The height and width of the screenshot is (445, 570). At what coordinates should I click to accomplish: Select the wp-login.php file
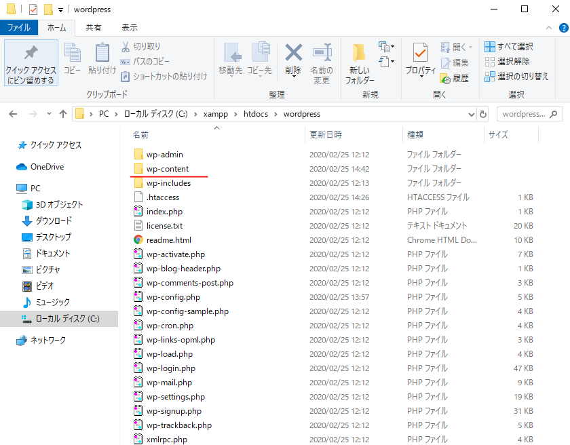(164, 368)
